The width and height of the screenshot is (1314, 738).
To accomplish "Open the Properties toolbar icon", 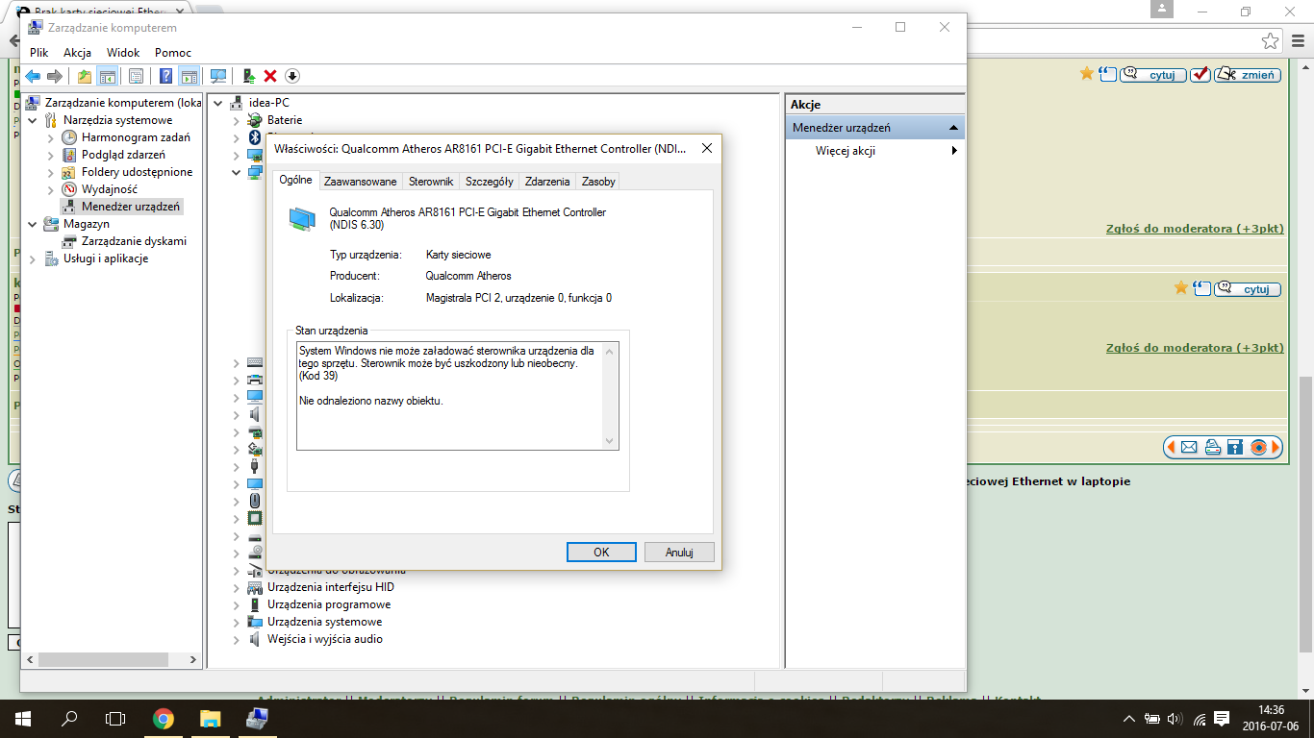I will tap(136, 77).
